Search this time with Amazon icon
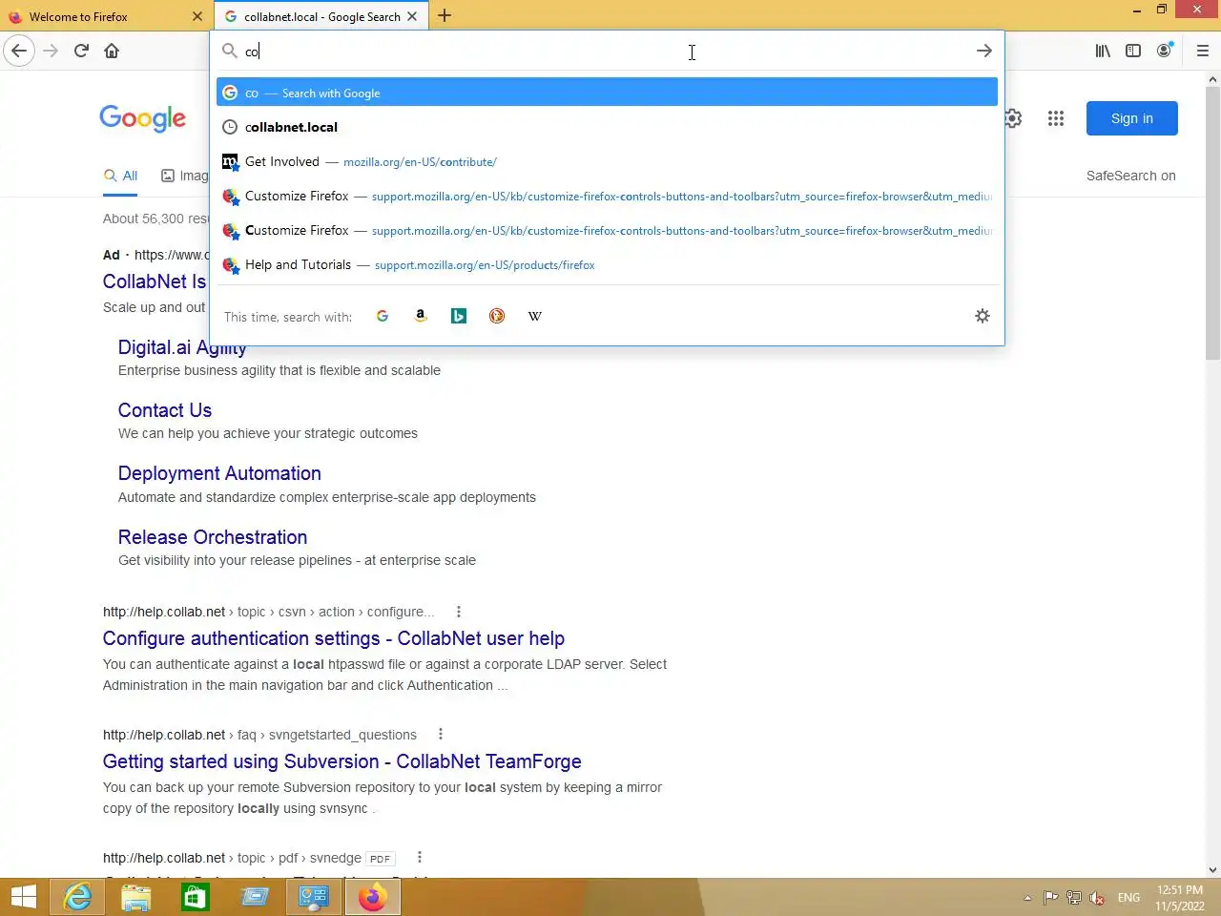Screen dimensions: 1221x916 pyautogui.click(x=421, y=316)
